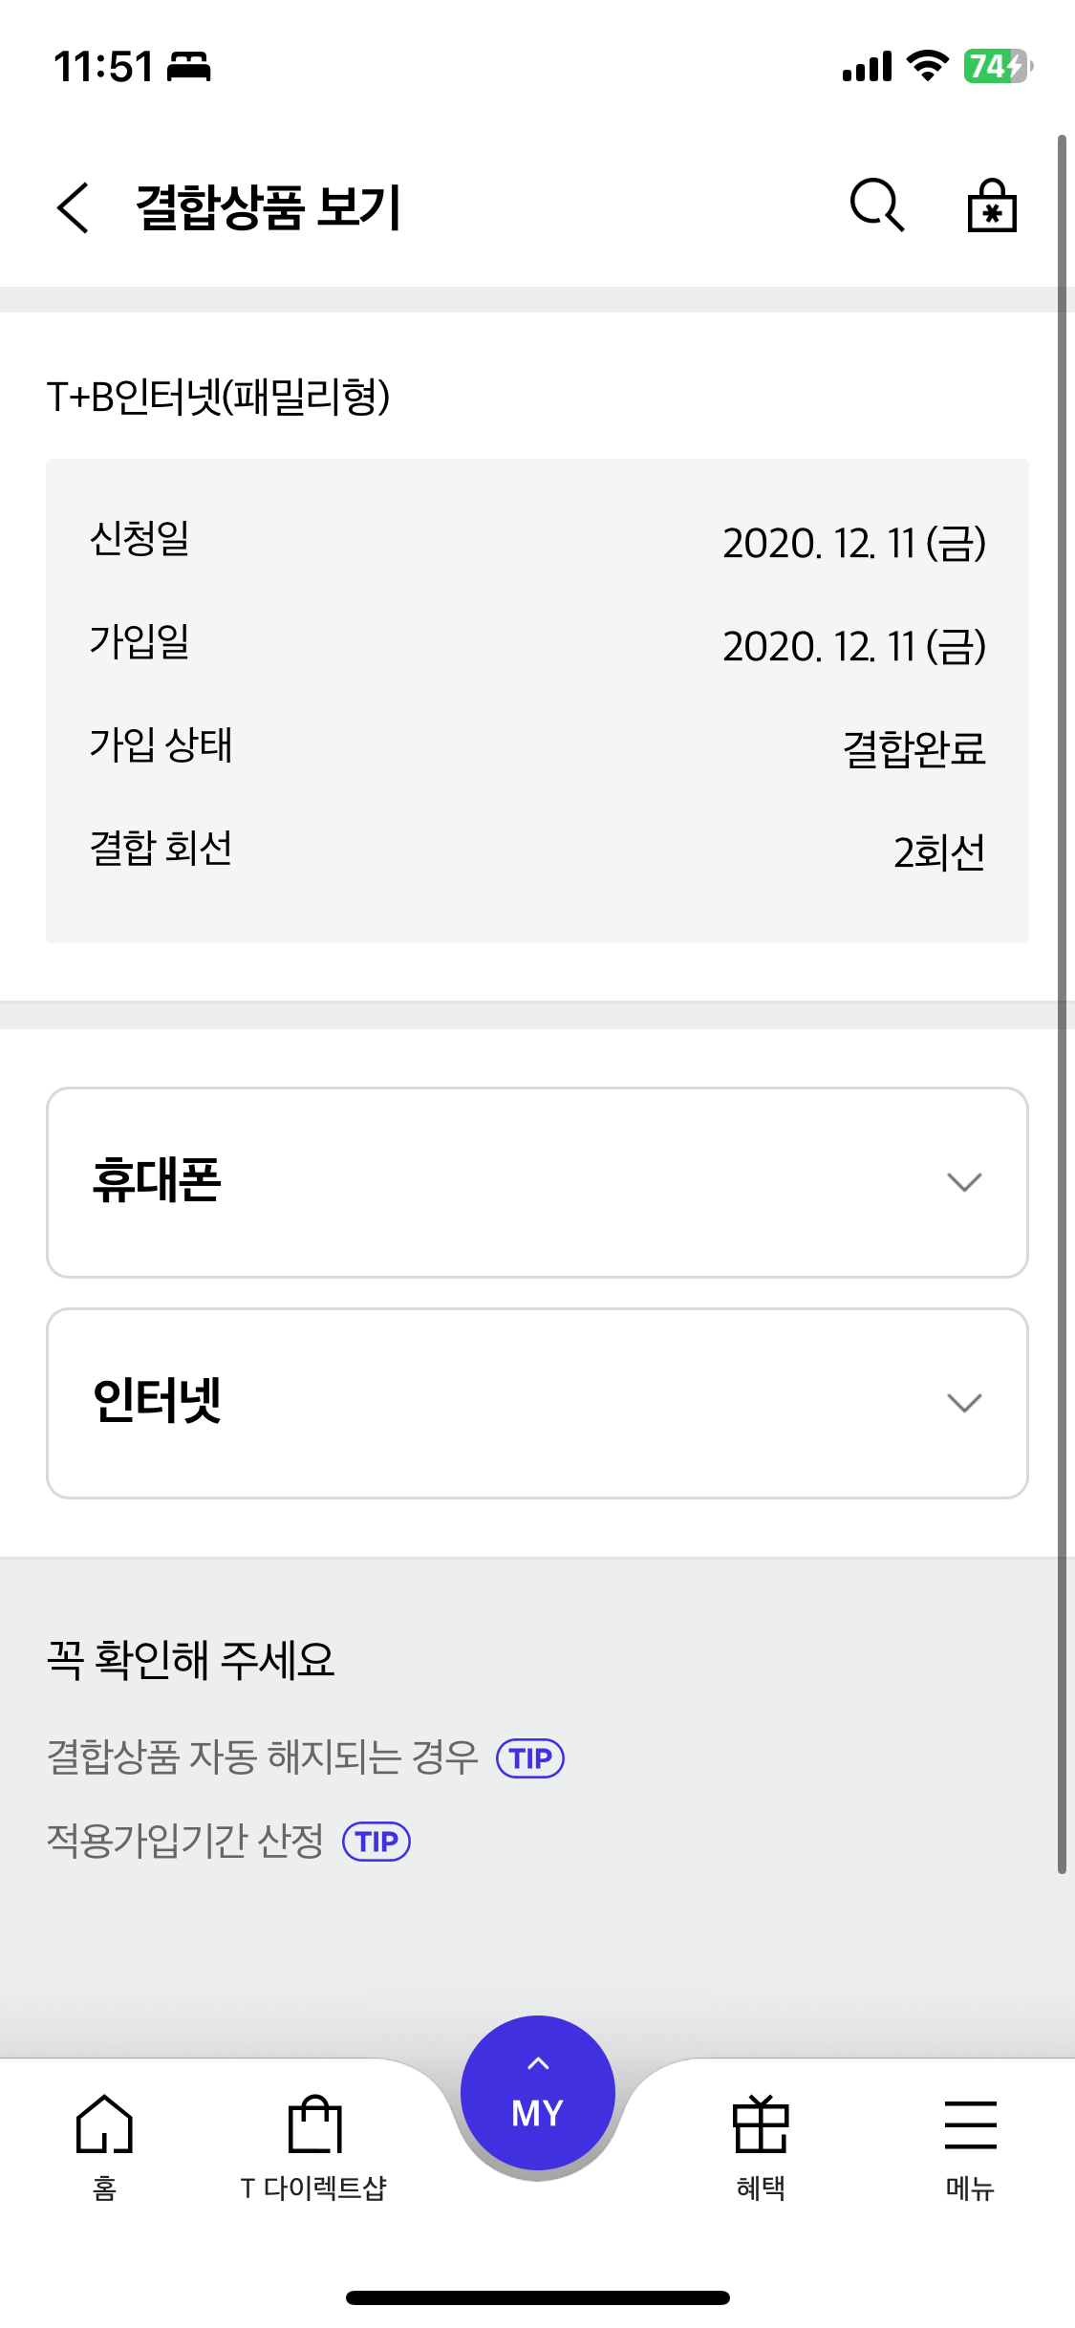Image resolution: width=1075 pixels, height=2328 pixels.
Task: Tap the Home house icon
Action: (104, 2126)
